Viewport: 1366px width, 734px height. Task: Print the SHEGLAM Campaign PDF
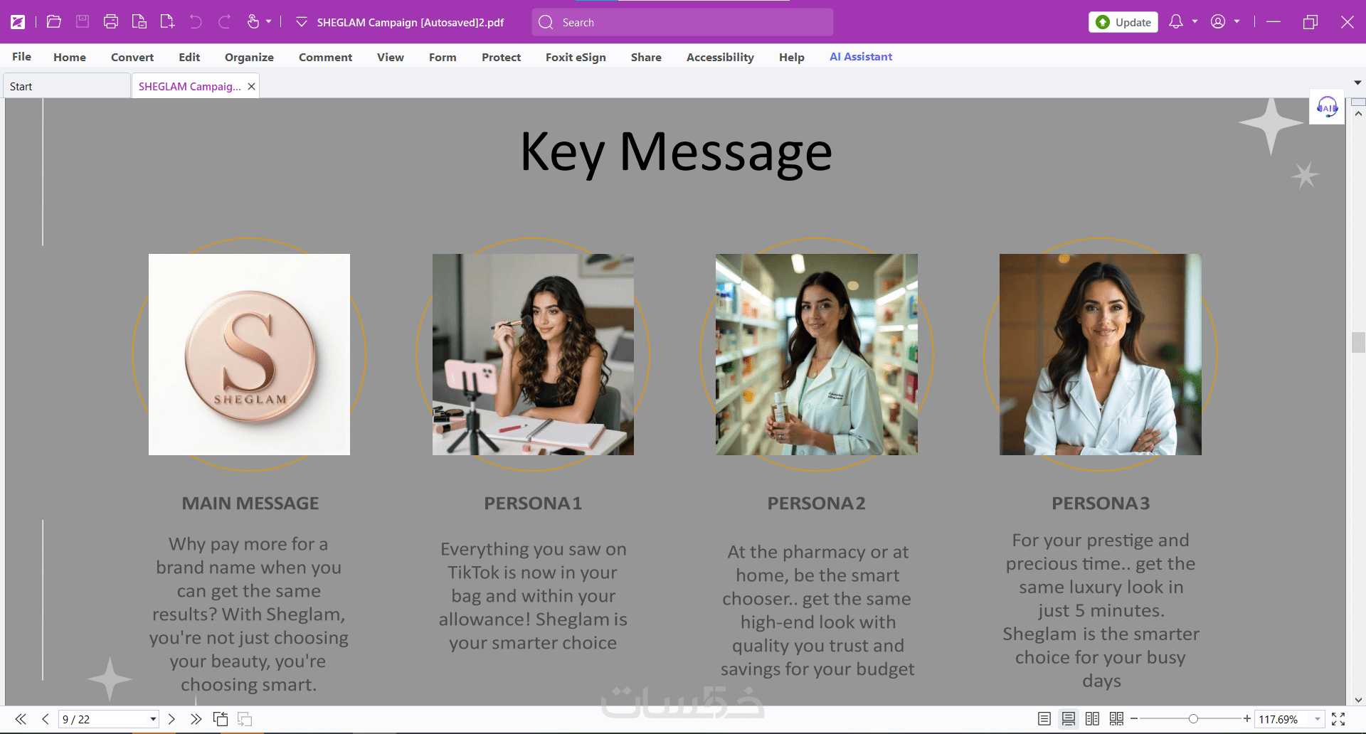[111, 22]
